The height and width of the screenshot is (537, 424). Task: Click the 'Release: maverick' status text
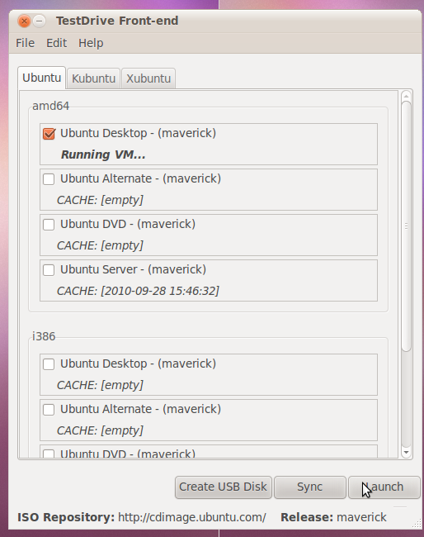coord(333,517)
